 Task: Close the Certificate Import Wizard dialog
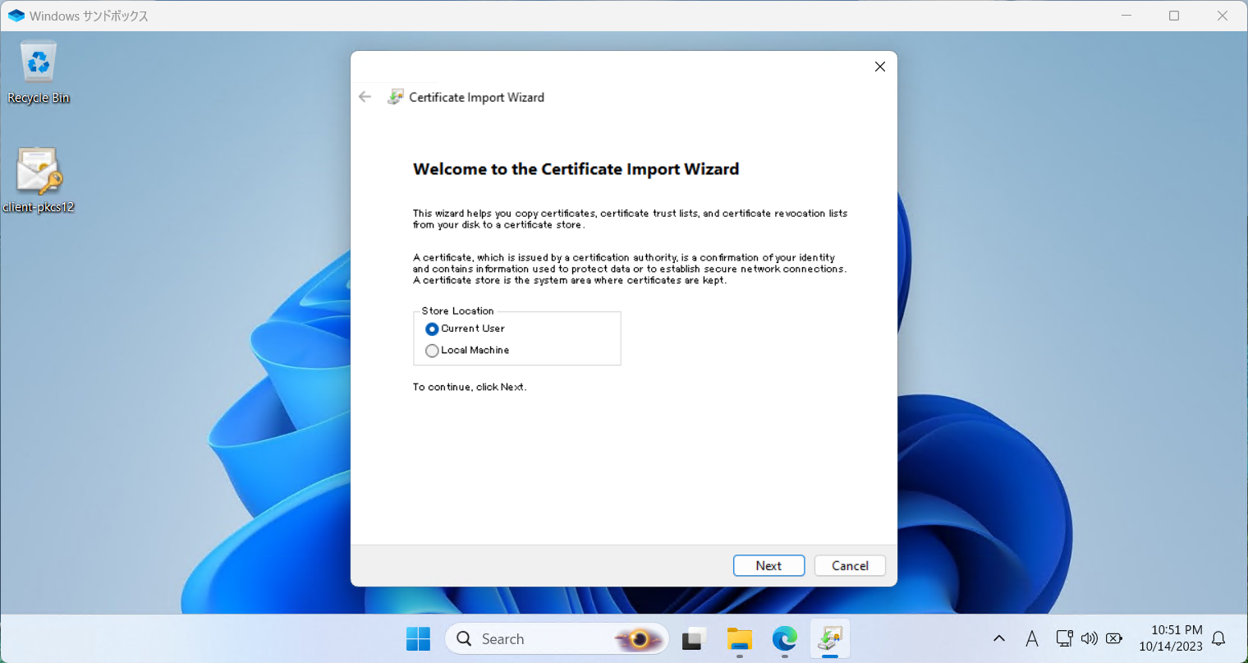880,67
